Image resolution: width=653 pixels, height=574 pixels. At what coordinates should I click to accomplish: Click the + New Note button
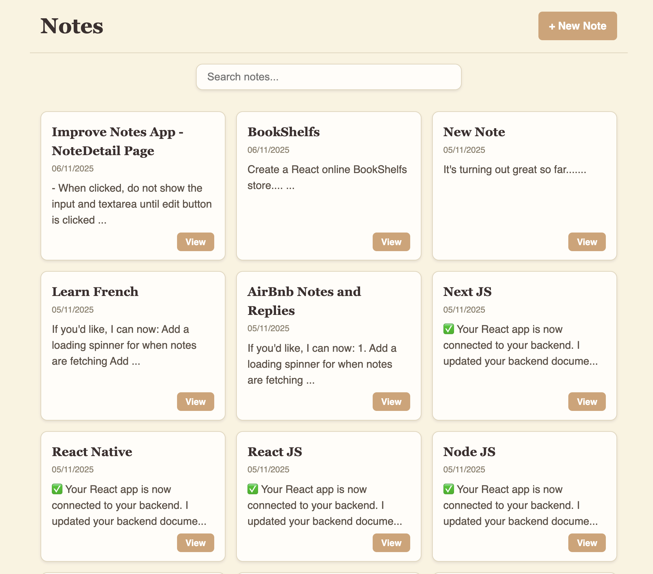pyautogui.click(x=577, y=26)
